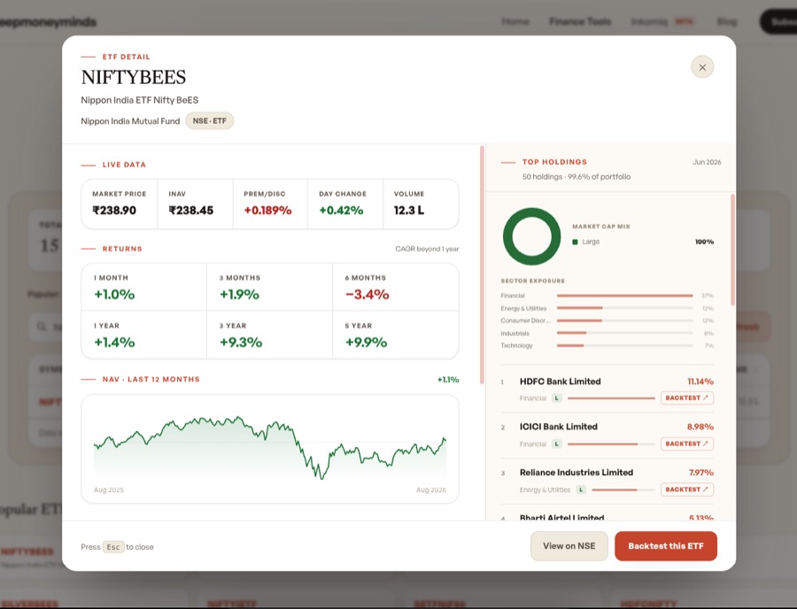Open Finance Tools in background navigation

coord(580,21)
